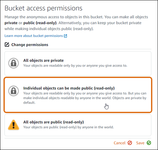This screenshot has height=150, width=158.
Task: Choose "Individual objects can be made public (read-only)" title
Action: [69, 88]
